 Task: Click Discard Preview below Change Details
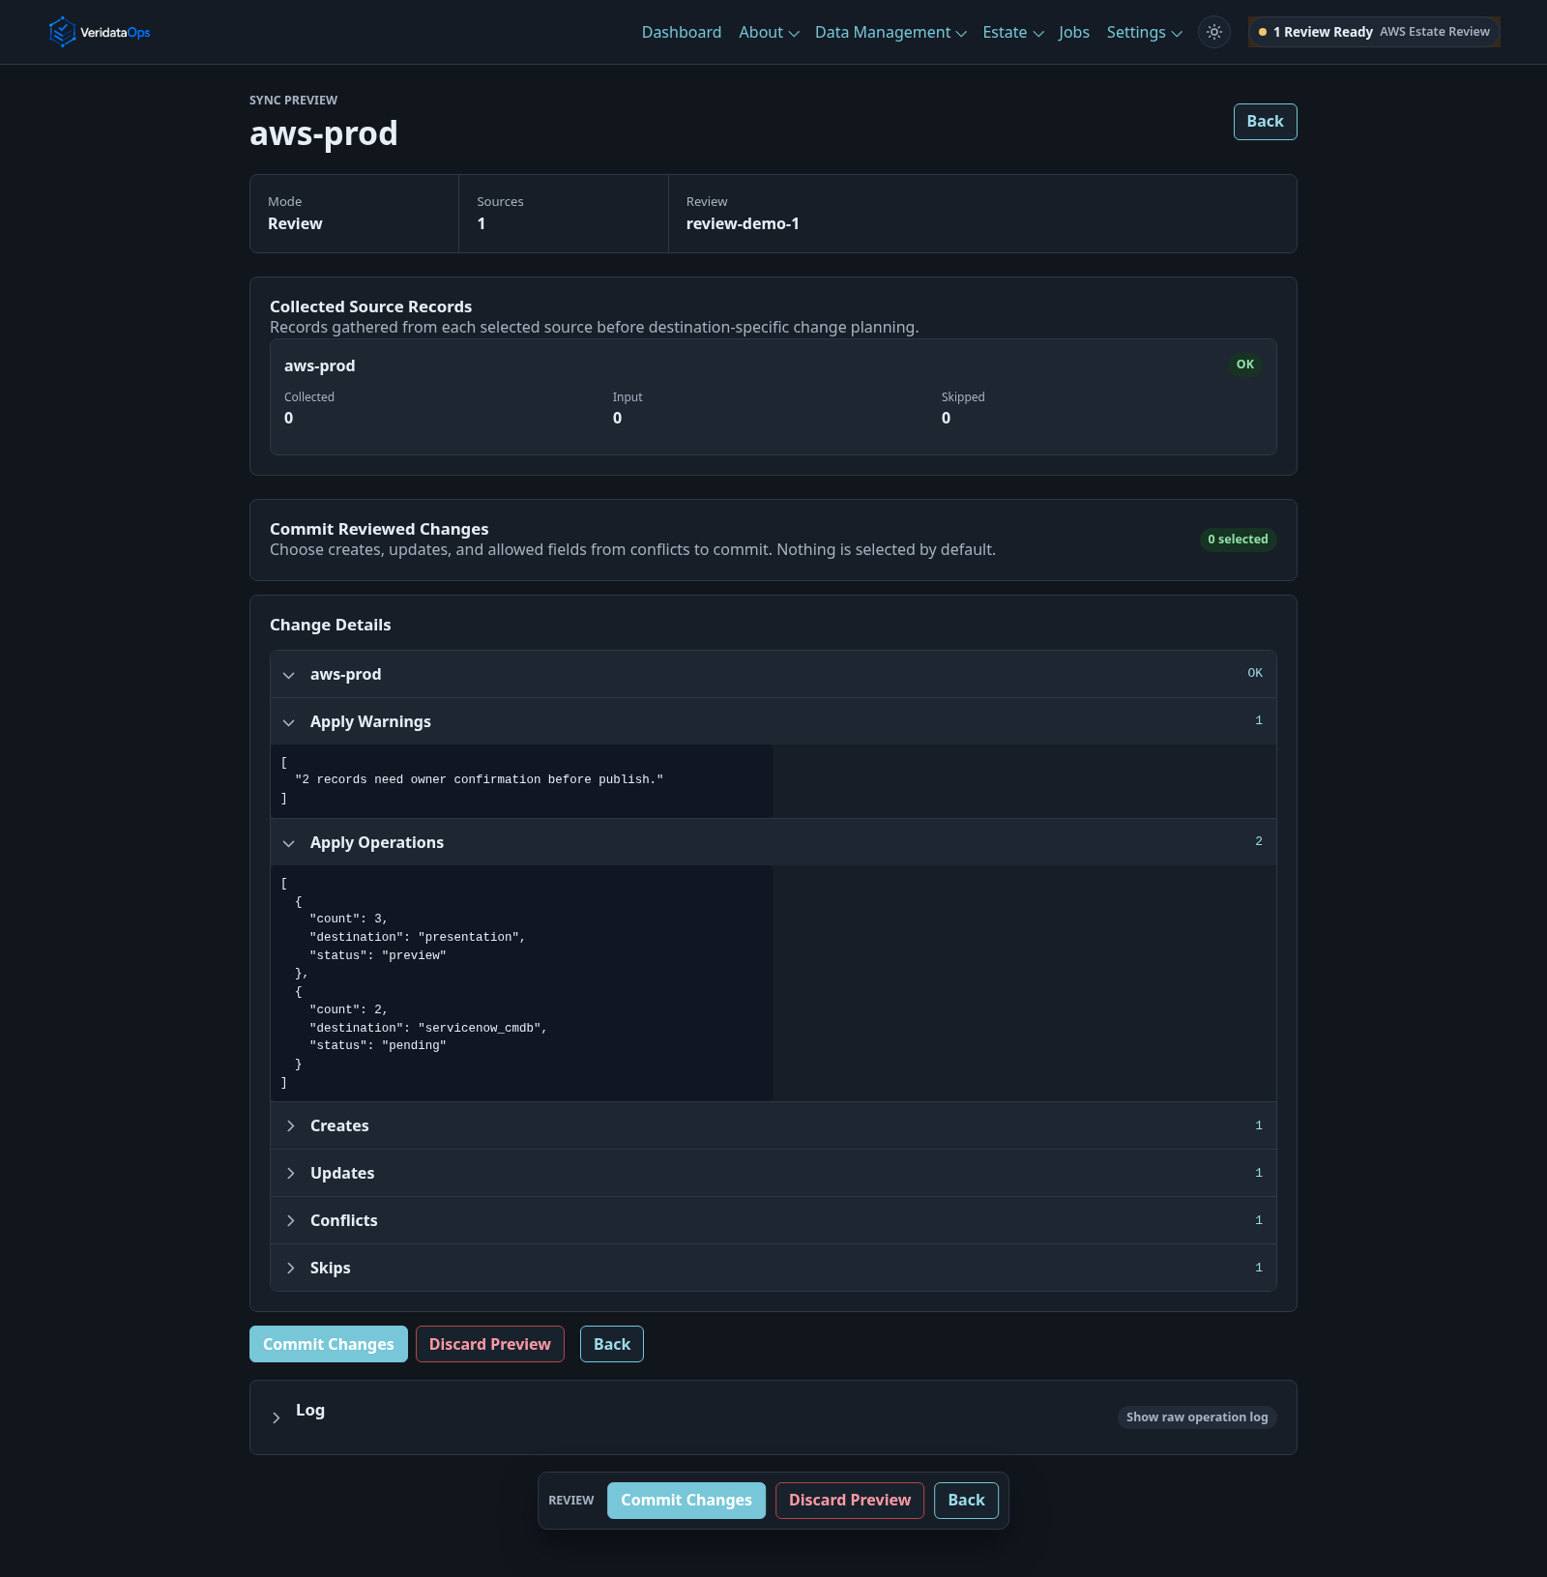click(x=490, y=1344)
